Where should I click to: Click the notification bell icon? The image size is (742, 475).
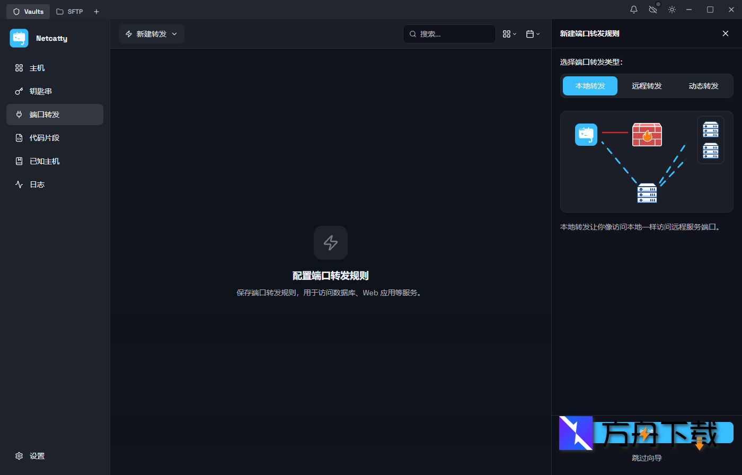pos(633,9)
